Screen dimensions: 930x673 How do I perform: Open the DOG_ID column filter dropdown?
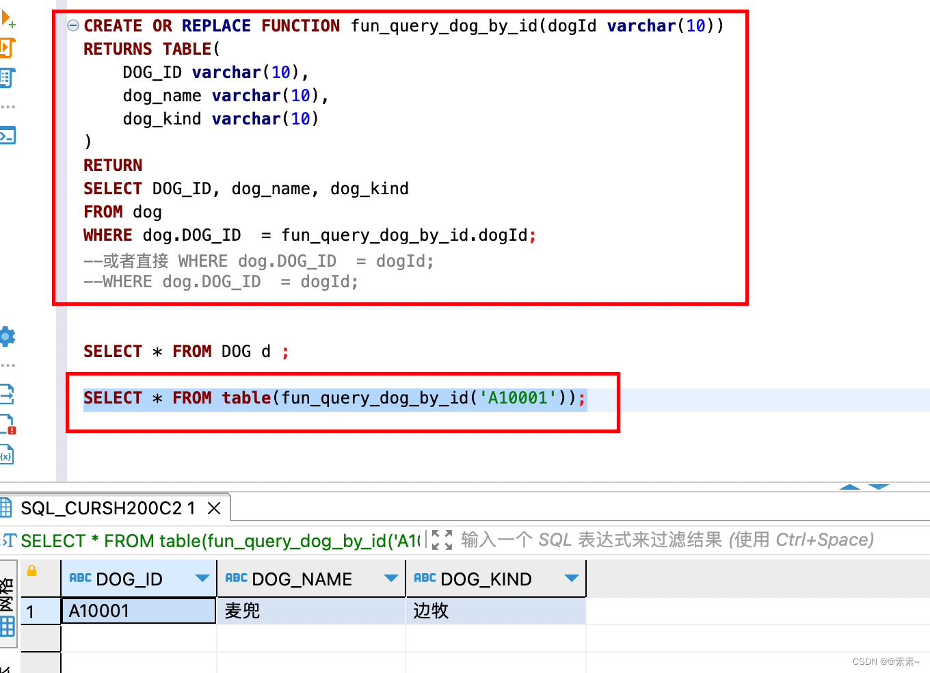[202, 579]
